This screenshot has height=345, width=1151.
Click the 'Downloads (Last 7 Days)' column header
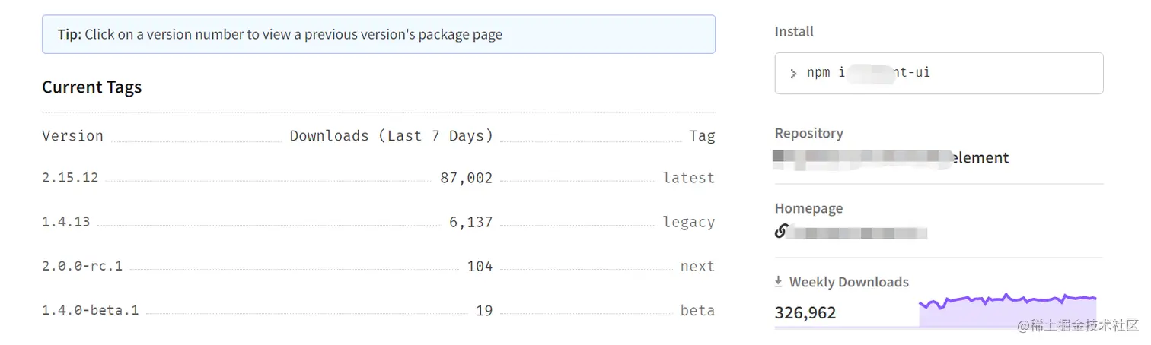point(391,136)
